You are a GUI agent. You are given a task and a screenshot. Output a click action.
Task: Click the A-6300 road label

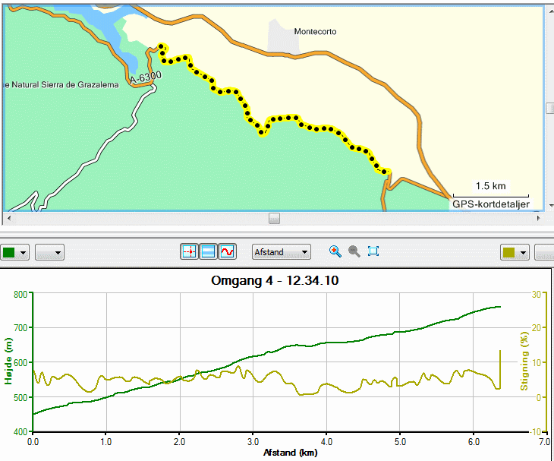[x=146, y=77]
